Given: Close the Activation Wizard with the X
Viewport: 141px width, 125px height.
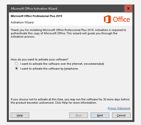Looking at the screenshot, I should (x=128, y=8).
